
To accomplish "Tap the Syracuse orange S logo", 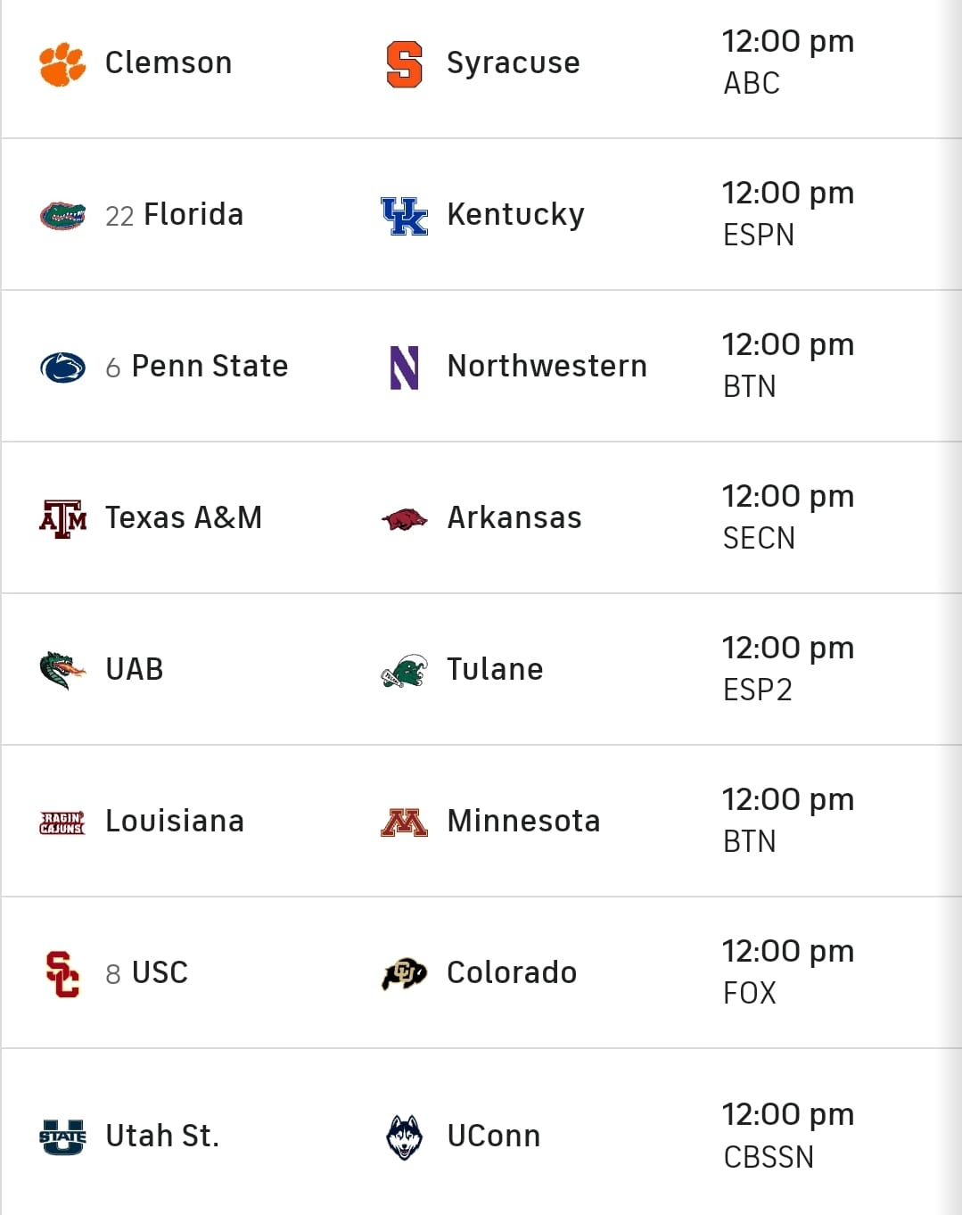I will coord(404,63).
